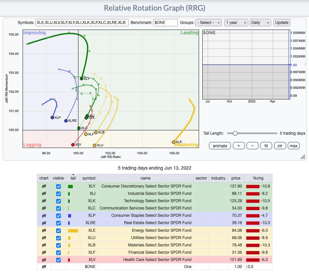Viewport: 309px width, 272px height.
Task: Click the $ONE benchmark mini chart
Action: pyautogui.click(x=246, y=65)
